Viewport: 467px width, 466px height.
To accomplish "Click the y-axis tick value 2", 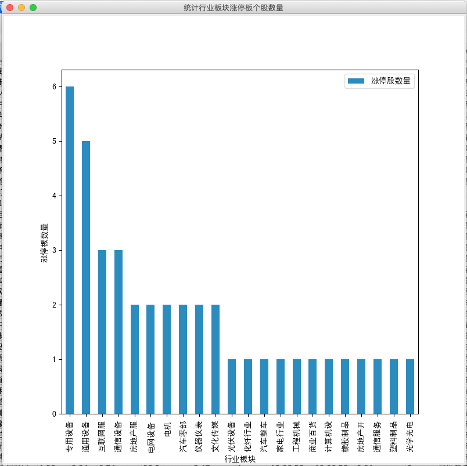I will tap(54, 305).
